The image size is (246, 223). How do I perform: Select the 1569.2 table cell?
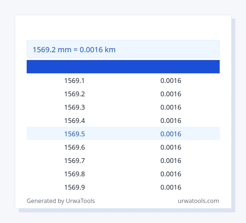point(74,94)
